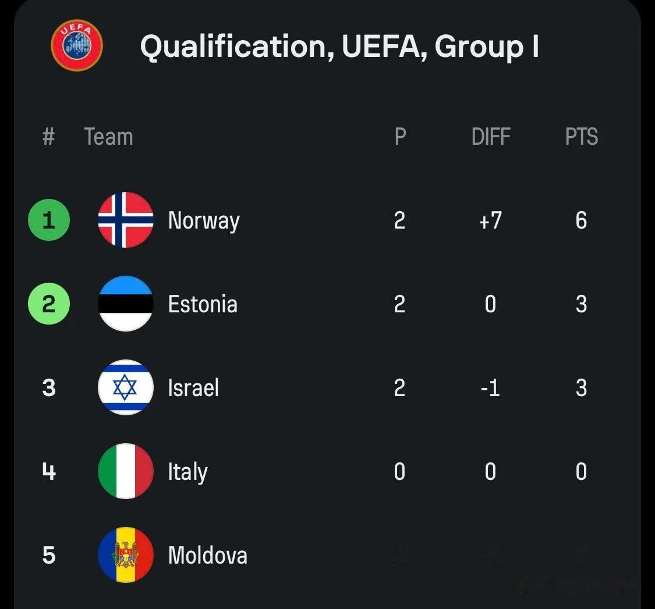Viewport: 655px width, 609px height.
Task: Click the Qualification, UEFA, Group I title
Action: [339, 47]
